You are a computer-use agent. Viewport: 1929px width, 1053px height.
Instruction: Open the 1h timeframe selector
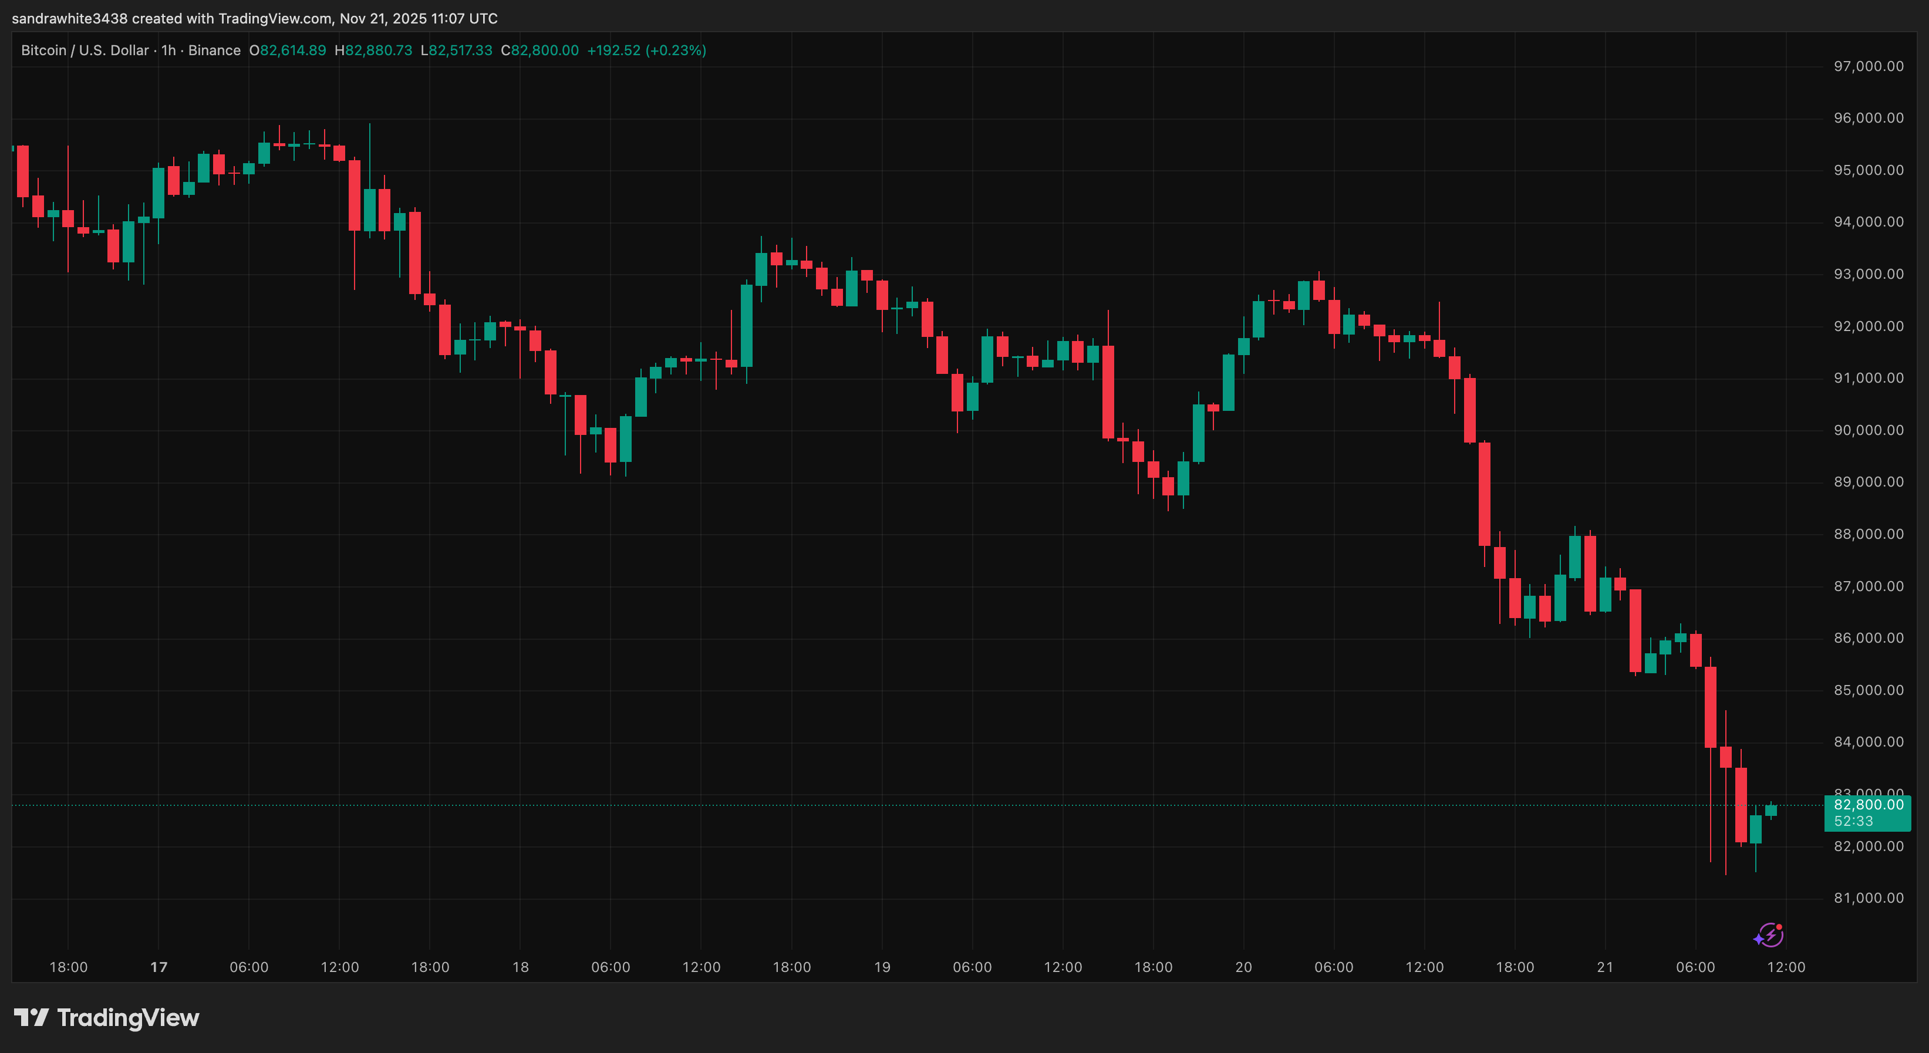pyautogui.click(x=168, y=50)
